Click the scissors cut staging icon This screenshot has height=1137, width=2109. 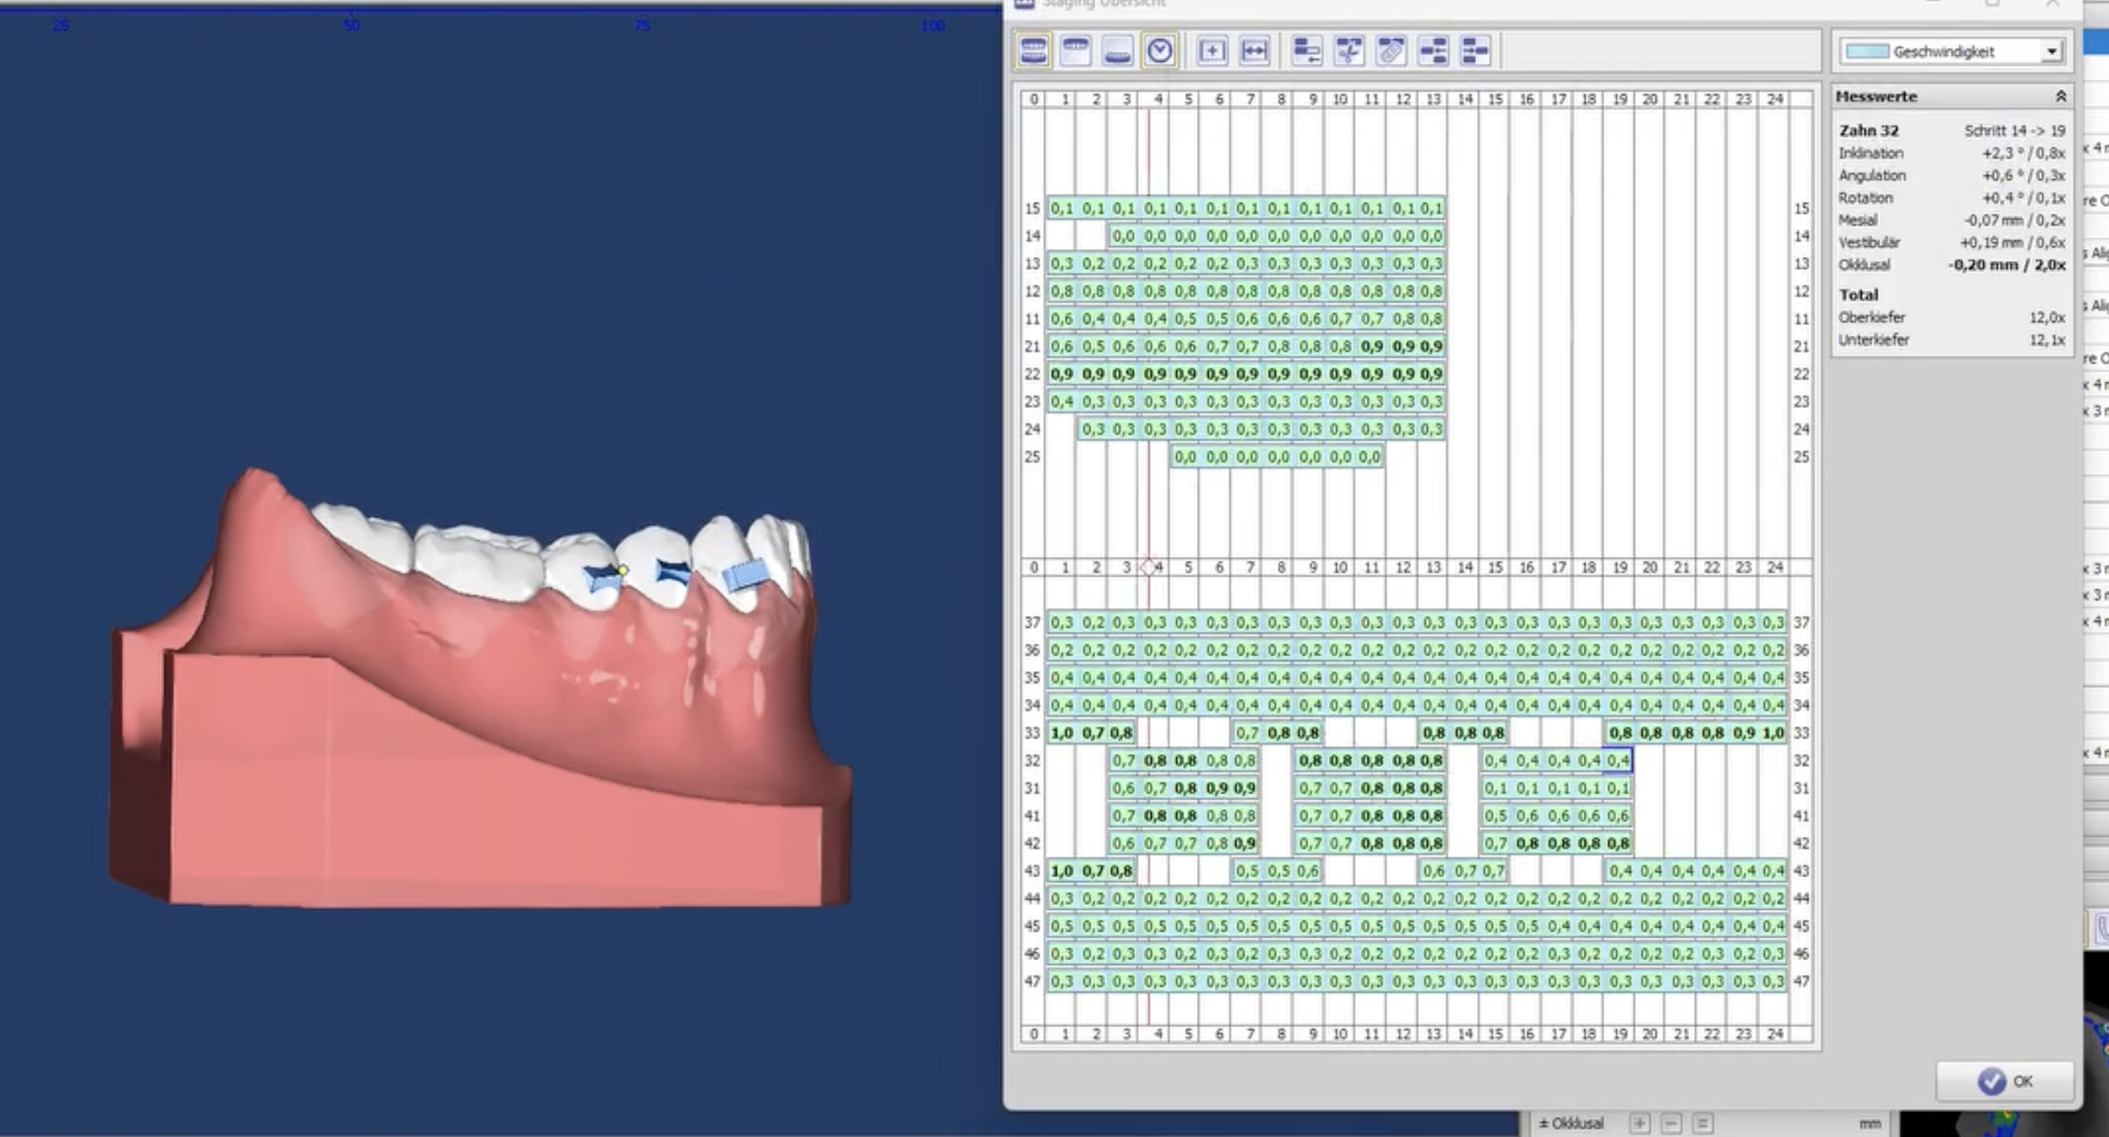(1348, 51)
